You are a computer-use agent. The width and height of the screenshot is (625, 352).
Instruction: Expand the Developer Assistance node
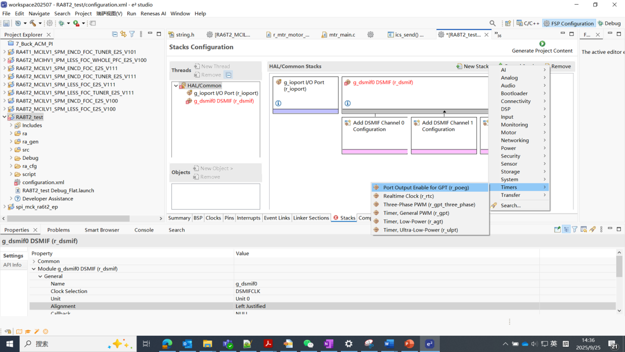(x=11, y=199)
